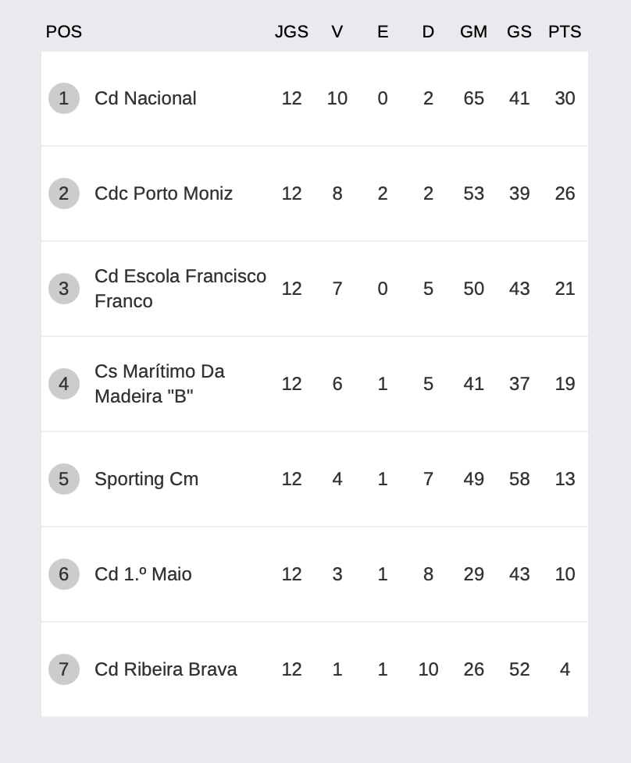Click position badge number 7
The image size is (631, 763).
tap(64, 669)
